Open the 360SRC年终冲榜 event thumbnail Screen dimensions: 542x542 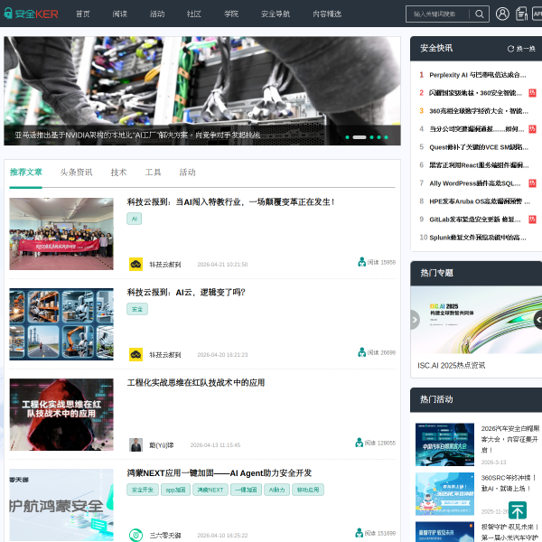444,493
